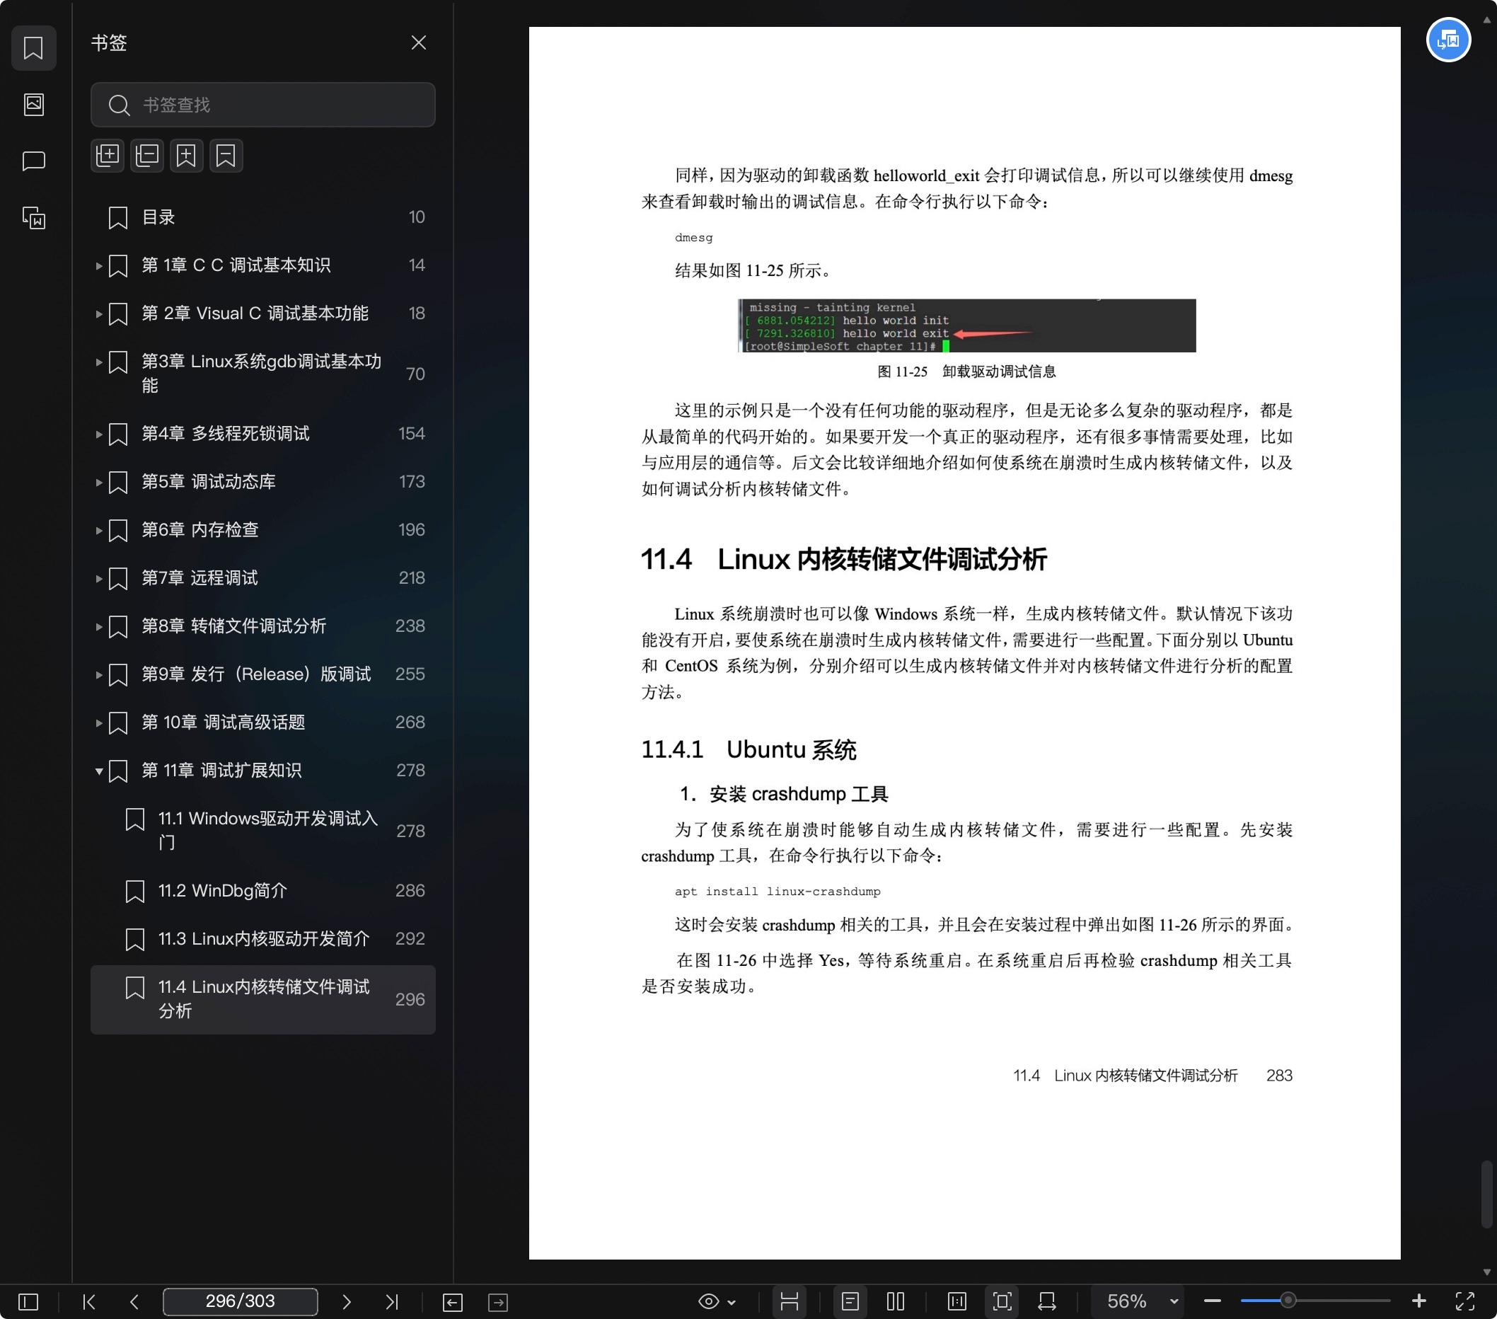The image size is (1497, 1319).
Task: Click the fit width icon
Action: (1047, 1301)
